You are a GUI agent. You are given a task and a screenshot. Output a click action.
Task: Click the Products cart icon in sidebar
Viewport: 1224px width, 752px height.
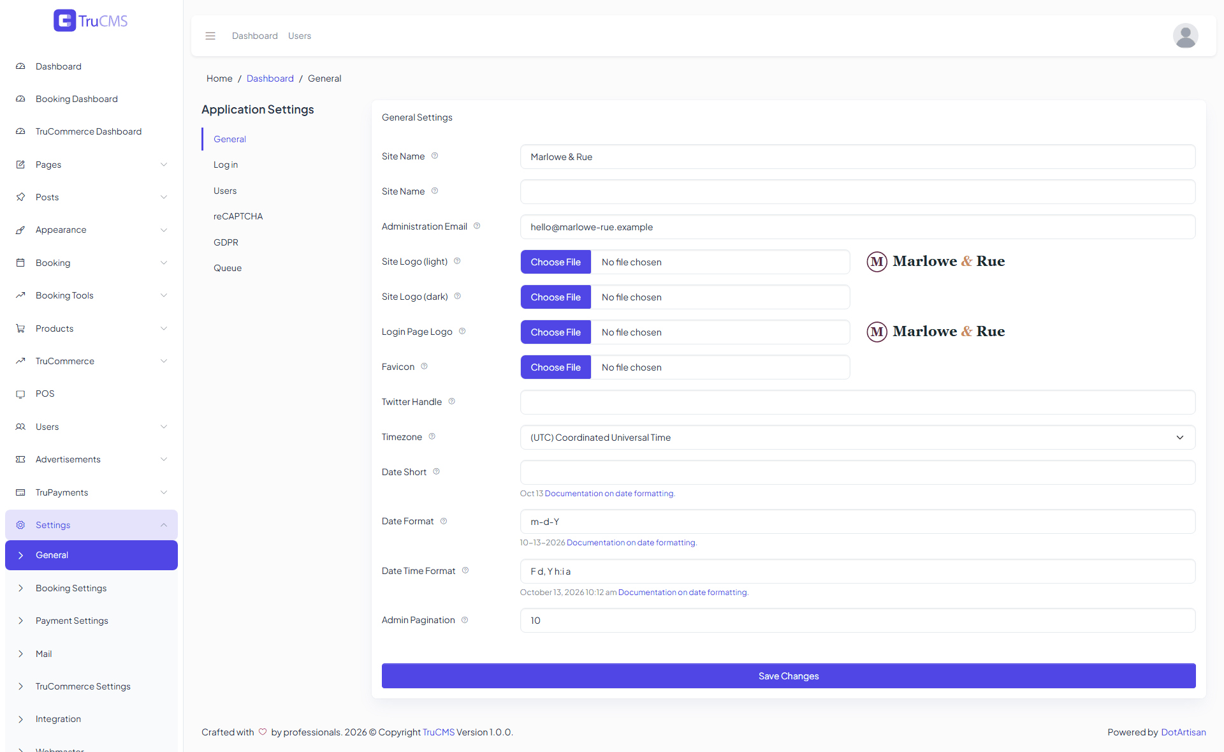pos(20,328)
